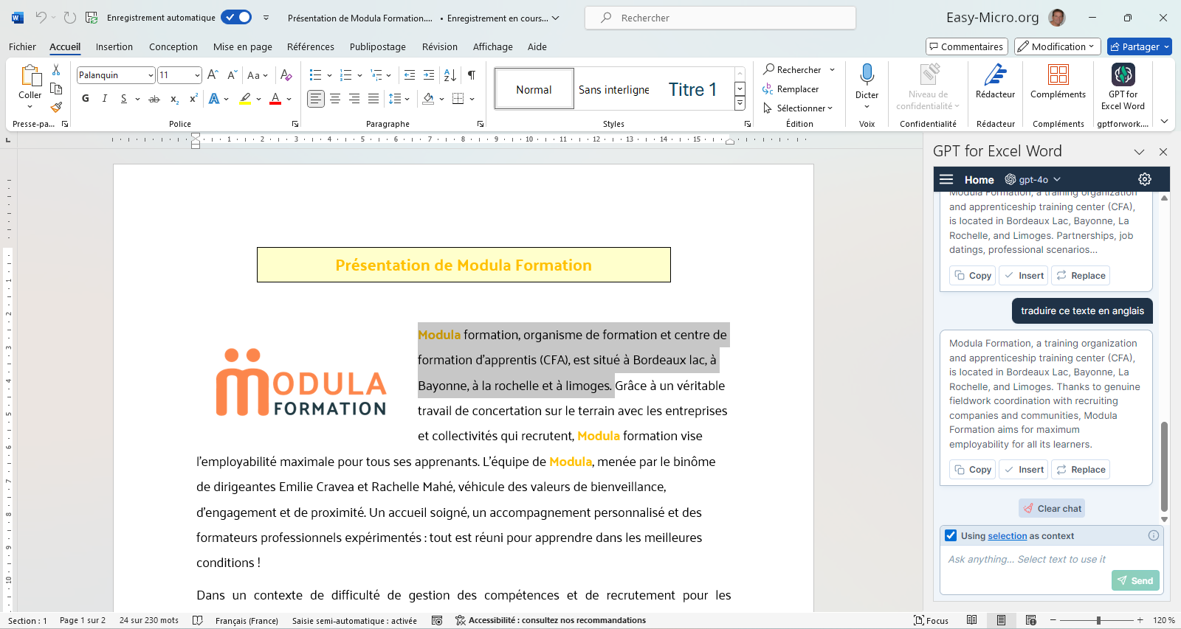
Task: Open spelling check icon in status bar
Action: (x=198, y=620)
